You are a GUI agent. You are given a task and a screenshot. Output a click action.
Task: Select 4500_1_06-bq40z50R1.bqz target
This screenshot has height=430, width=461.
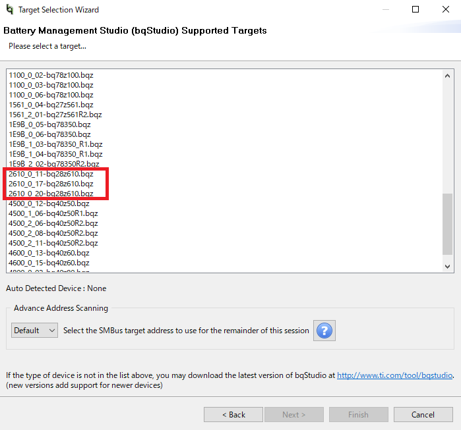(x=53, y=213)
